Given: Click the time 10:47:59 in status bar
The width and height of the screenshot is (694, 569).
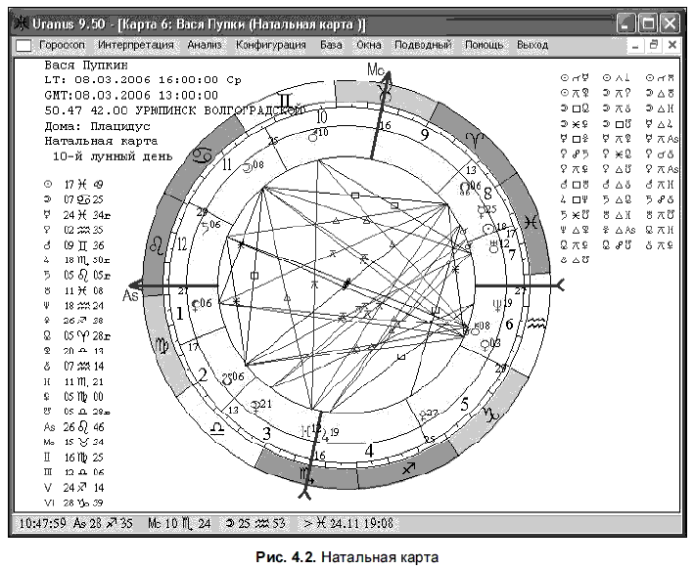Looking at the screenshot, I should [41, 525].
